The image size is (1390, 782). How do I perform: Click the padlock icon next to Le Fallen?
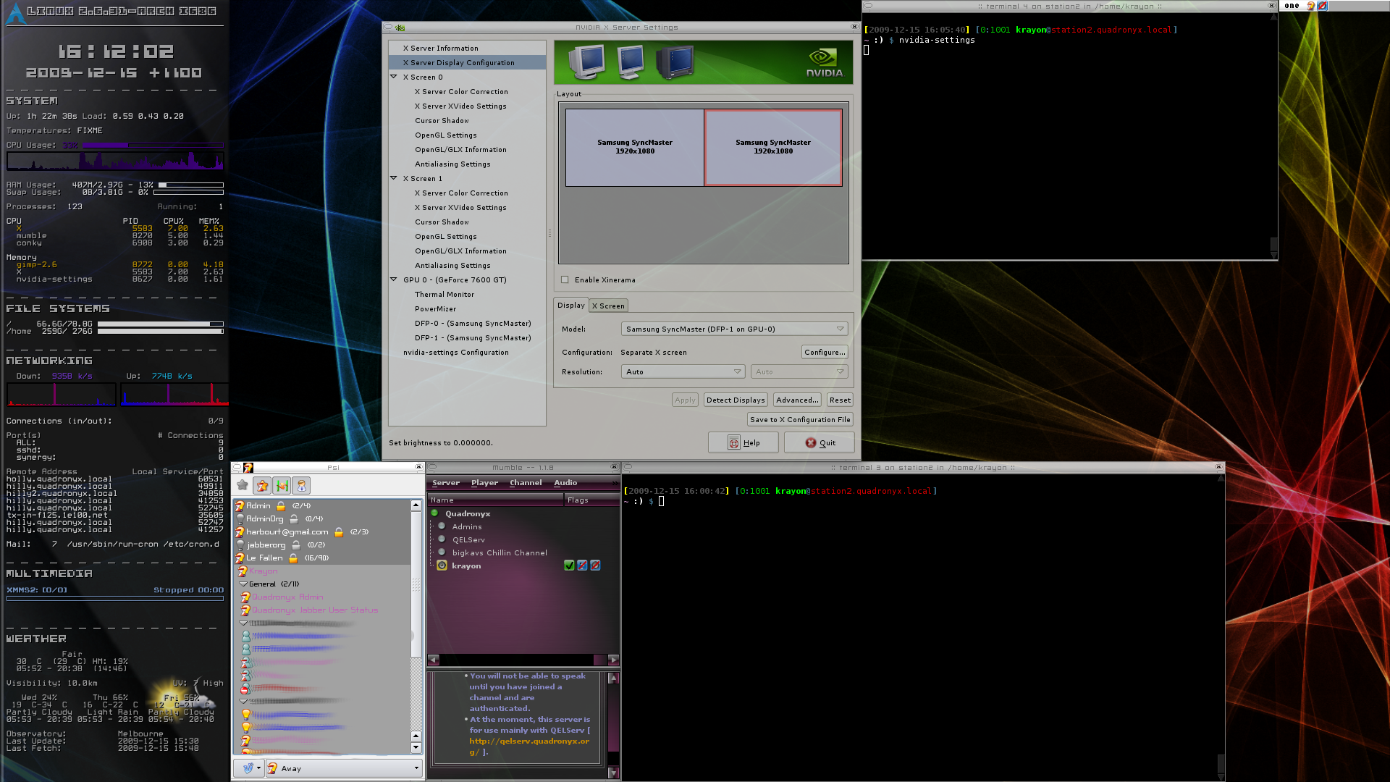(293, 558)
